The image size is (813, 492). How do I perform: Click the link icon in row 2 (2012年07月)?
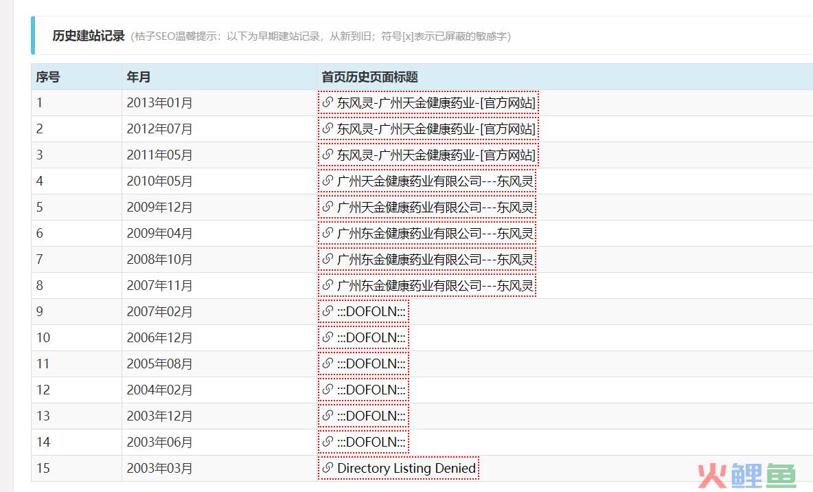coord(327,128)
